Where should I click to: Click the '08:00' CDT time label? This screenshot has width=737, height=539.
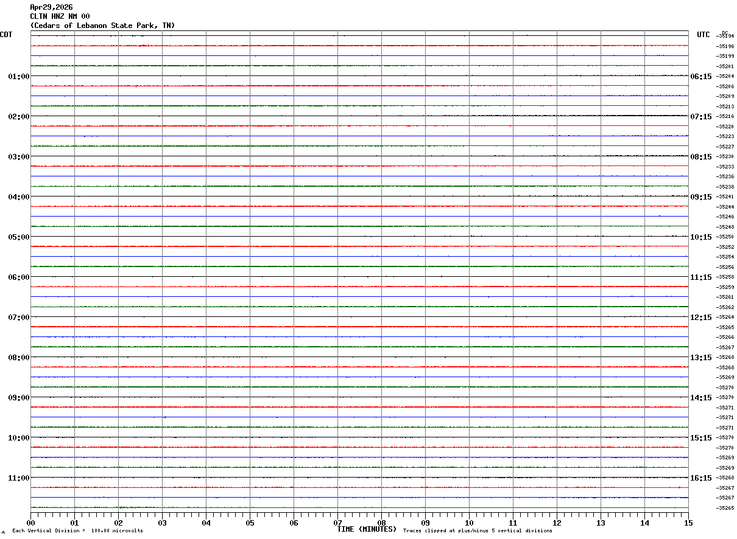[19, 358]
